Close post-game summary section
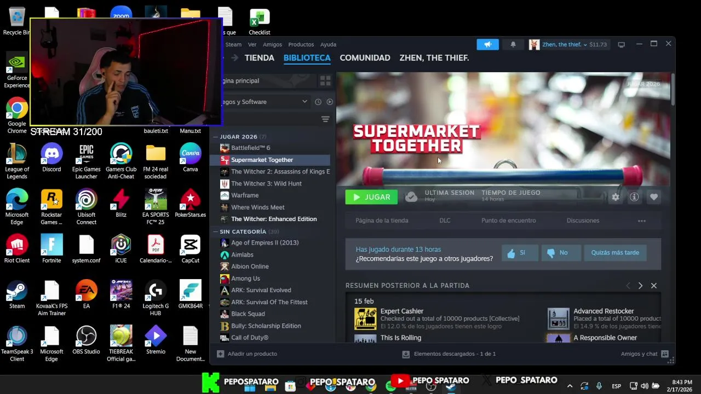Viewport: 701px width, 394px height. 654,286
